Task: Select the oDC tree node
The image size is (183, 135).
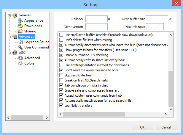Action: coord(22,53)
